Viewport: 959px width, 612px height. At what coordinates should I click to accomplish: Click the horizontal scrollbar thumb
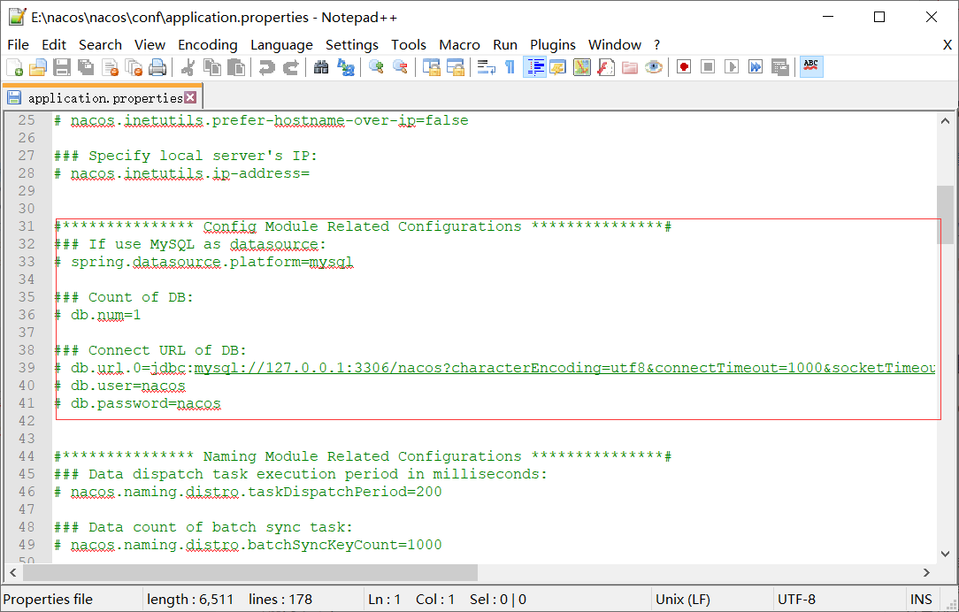[250, 573]
